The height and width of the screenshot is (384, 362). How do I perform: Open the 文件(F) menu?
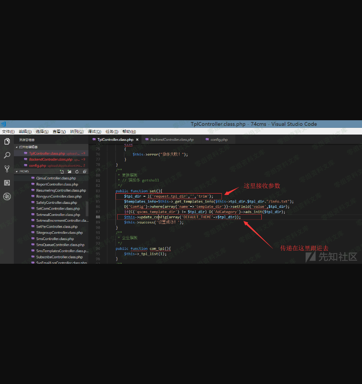coord(8,131)
